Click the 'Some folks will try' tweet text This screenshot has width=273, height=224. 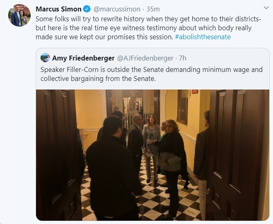pos(148,19)
